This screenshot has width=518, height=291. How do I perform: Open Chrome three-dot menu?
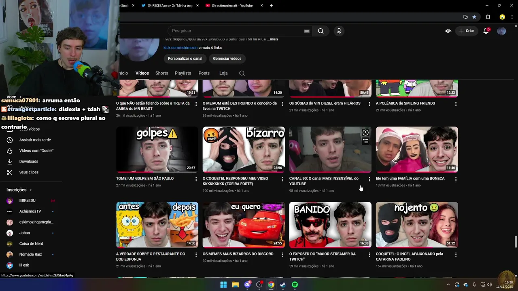[512, 17]
